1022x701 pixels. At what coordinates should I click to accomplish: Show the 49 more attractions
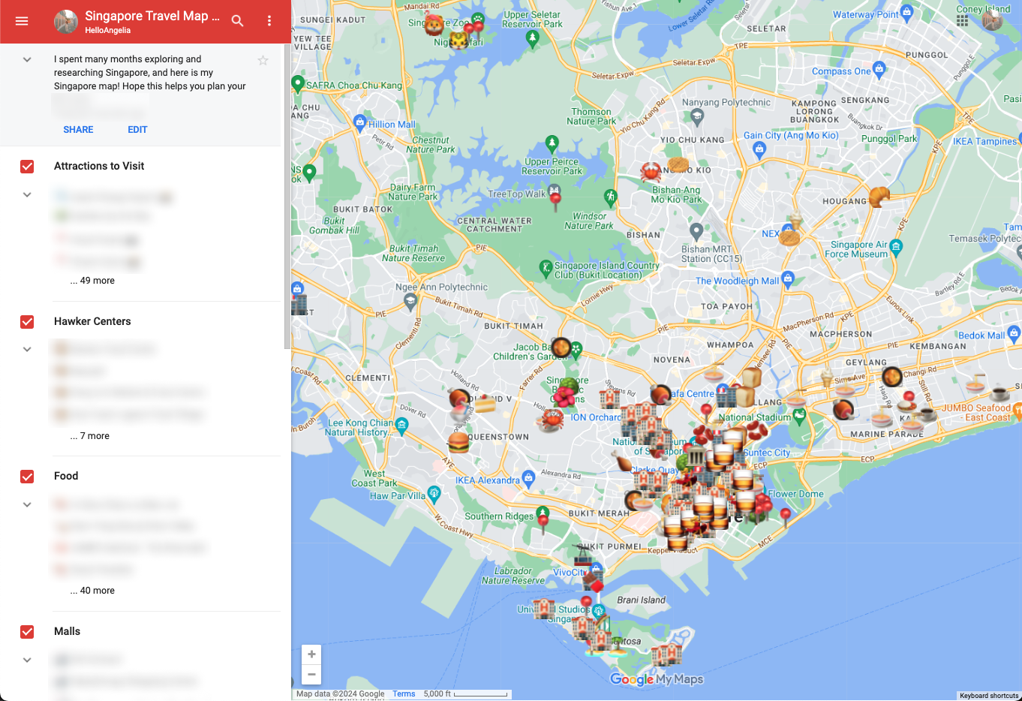pyautogui.click(x=92, y=281)
